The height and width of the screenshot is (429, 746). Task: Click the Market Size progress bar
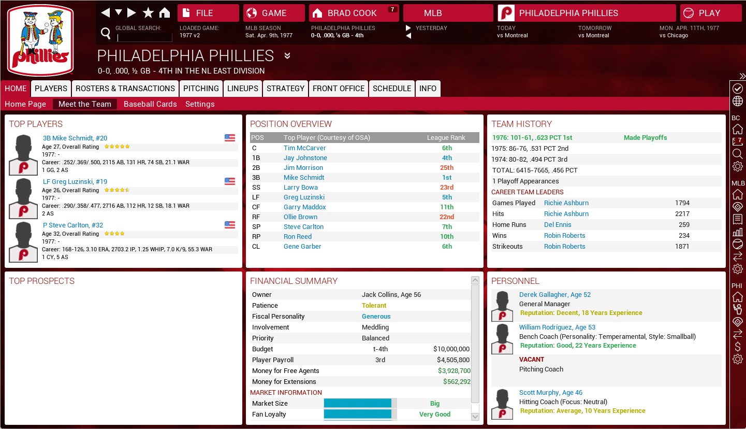(360, 404)
